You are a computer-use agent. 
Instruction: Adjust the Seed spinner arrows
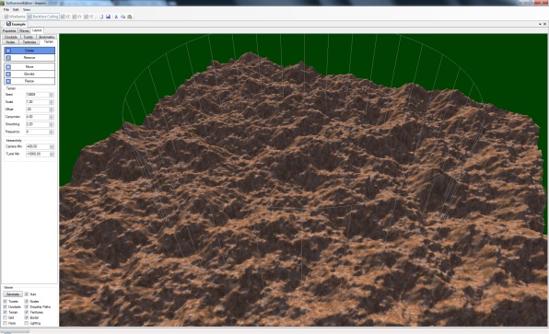(x=52, y=95)
